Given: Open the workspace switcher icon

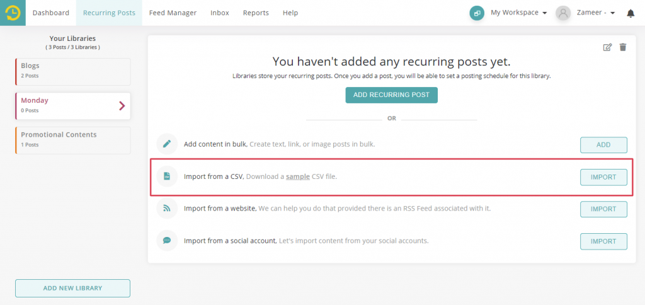Looking at the screenshot, I should [477, 13].
